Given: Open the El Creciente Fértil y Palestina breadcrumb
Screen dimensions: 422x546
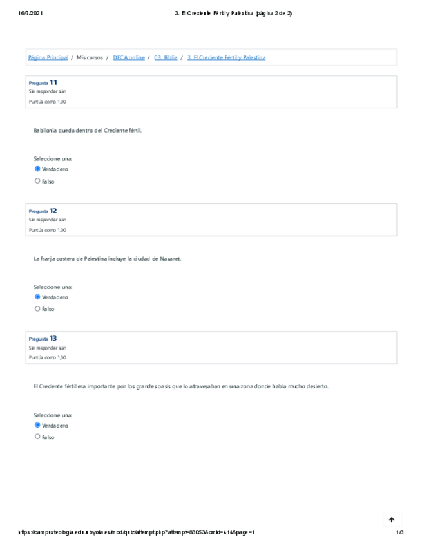Looking at the screenshot, I should (226, 57).
